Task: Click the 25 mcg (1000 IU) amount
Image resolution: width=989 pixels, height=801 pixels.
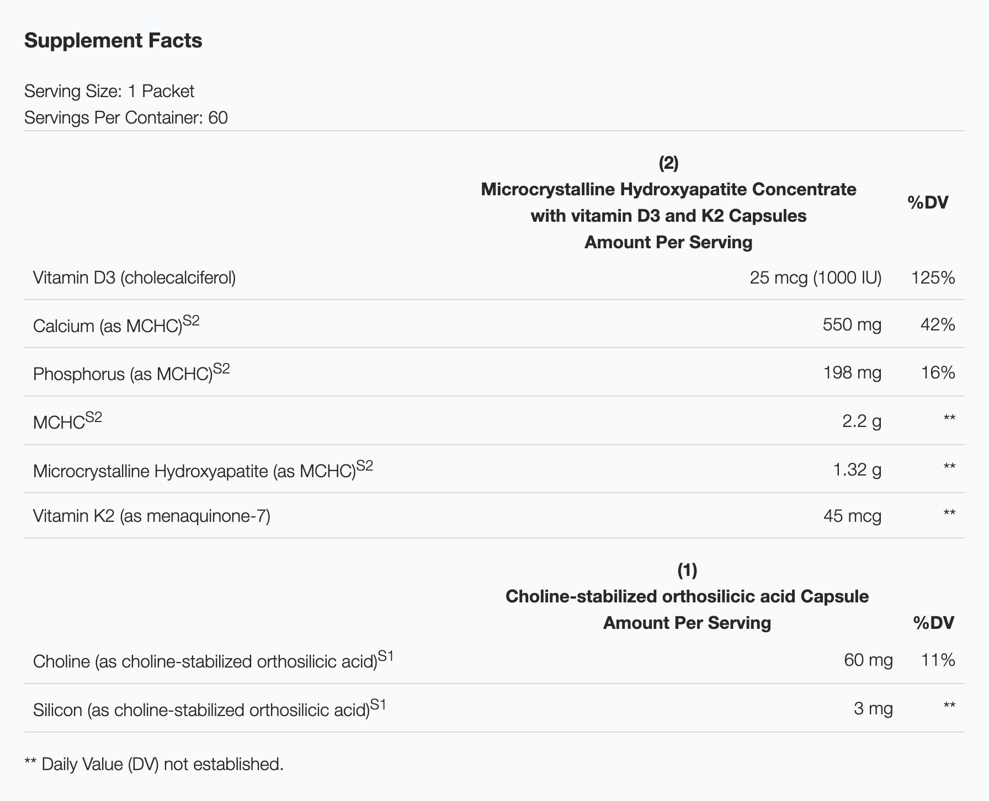Action: pyautogui.click(x=815, y=277)
